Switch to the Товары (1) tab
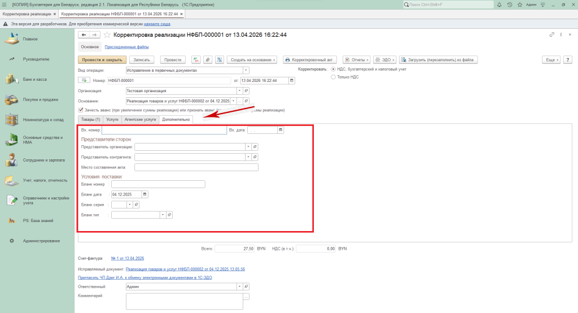Screen dimensions: 578x313 point(90,120)
